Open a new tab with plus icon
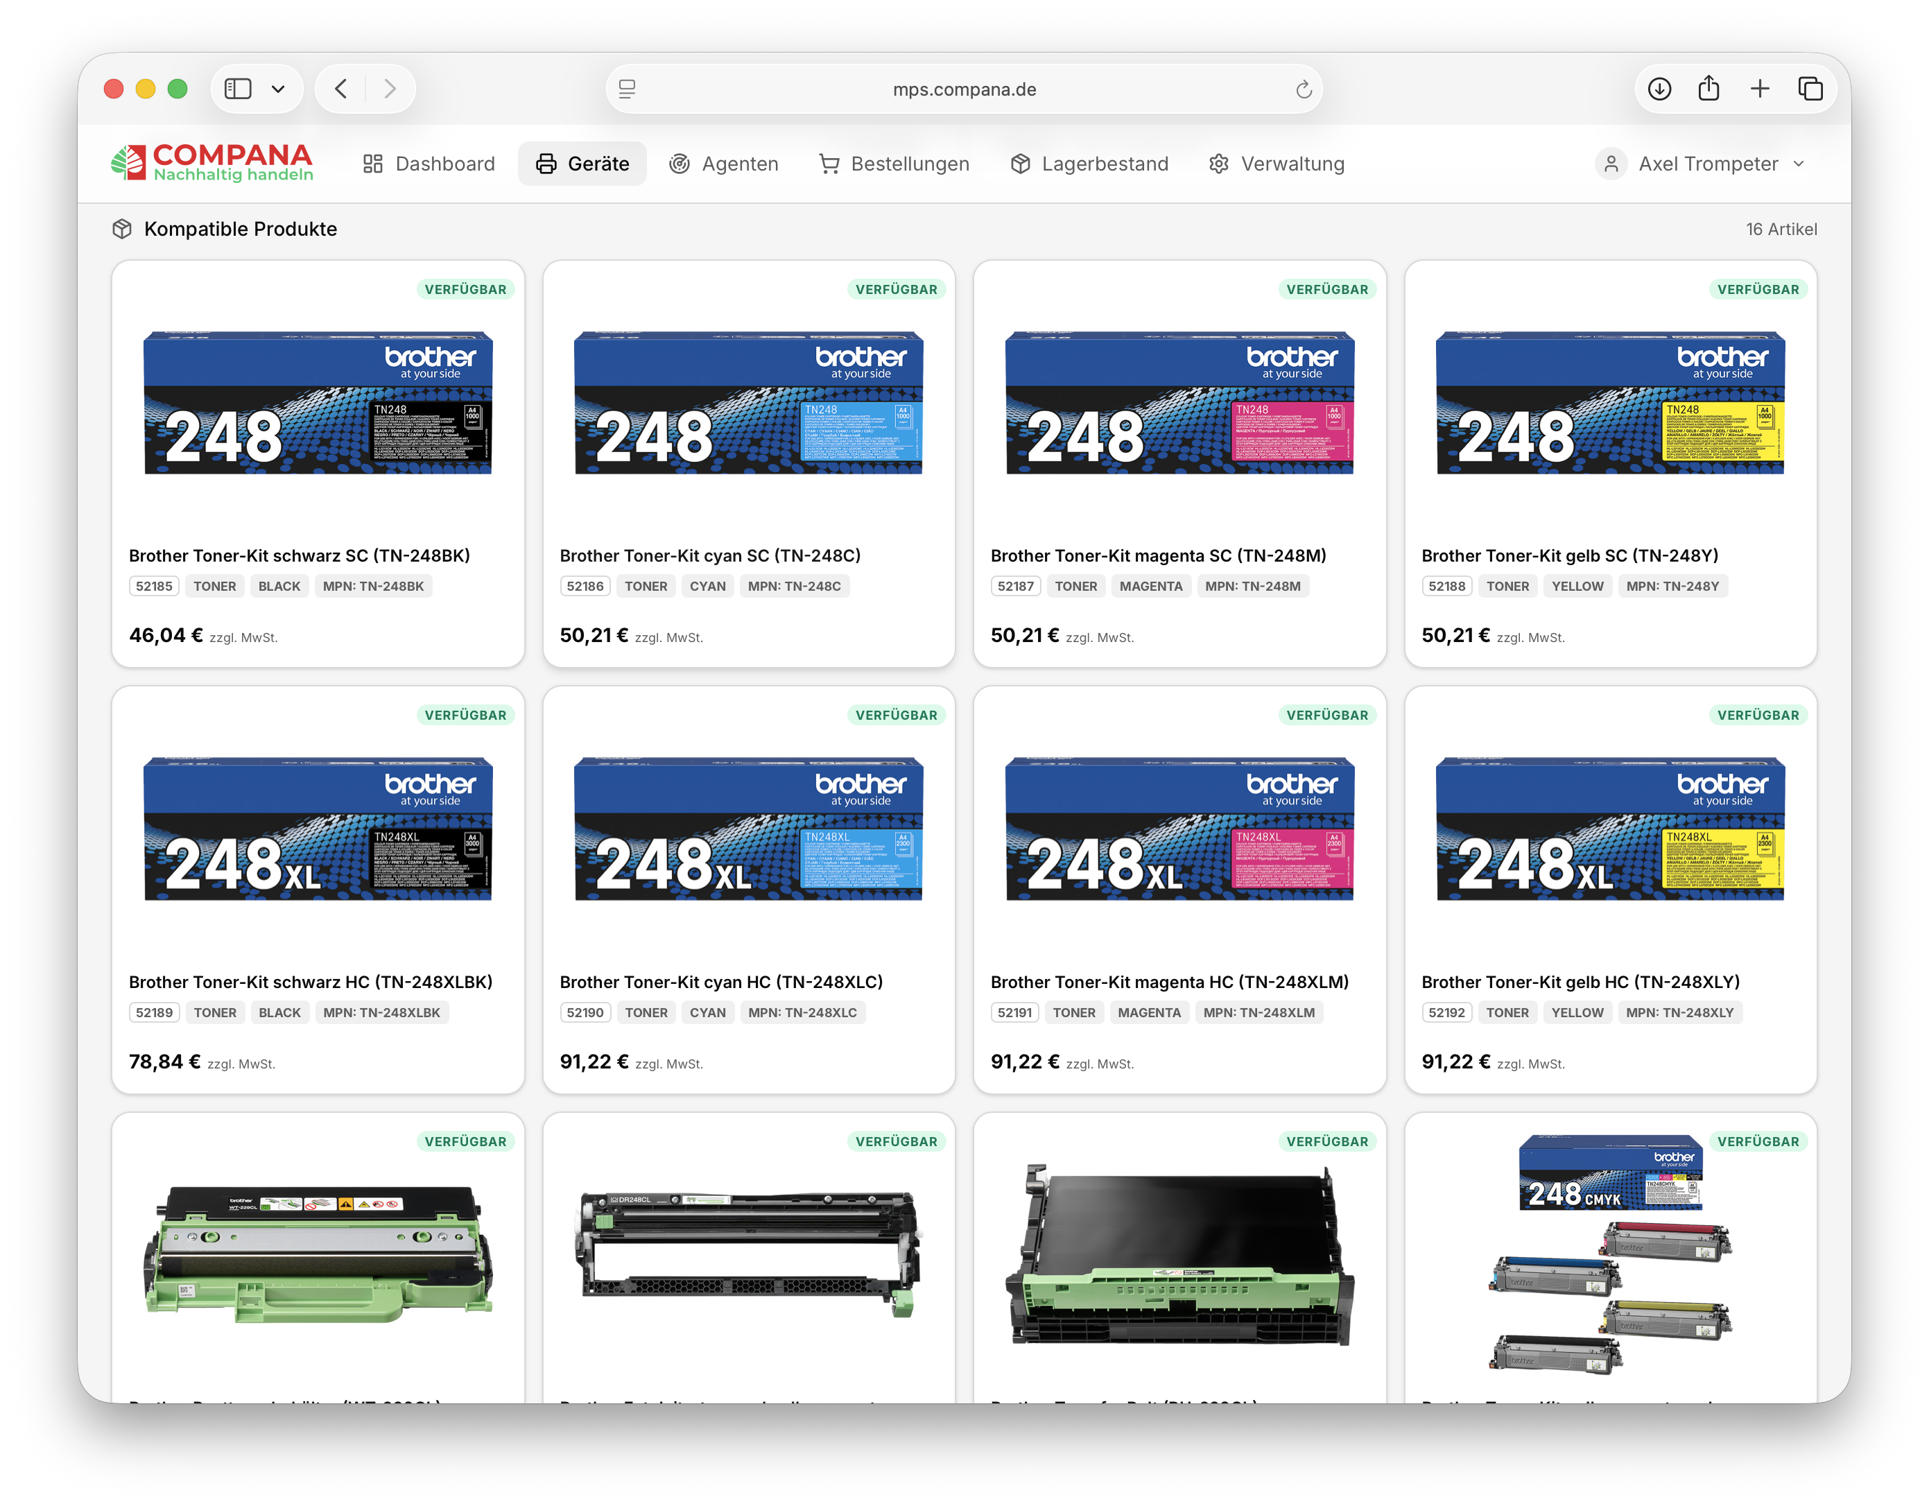Viewport: 1929px width, 1506px height. click(1759, 89)
